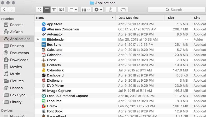Switch to cover flow view

pyautogui.click(x=61, y=10)
